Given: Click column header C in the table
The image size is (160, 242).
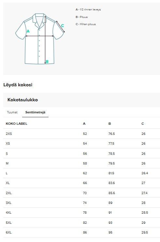Looking at the screenshot, I should click(x=142, y=124).
